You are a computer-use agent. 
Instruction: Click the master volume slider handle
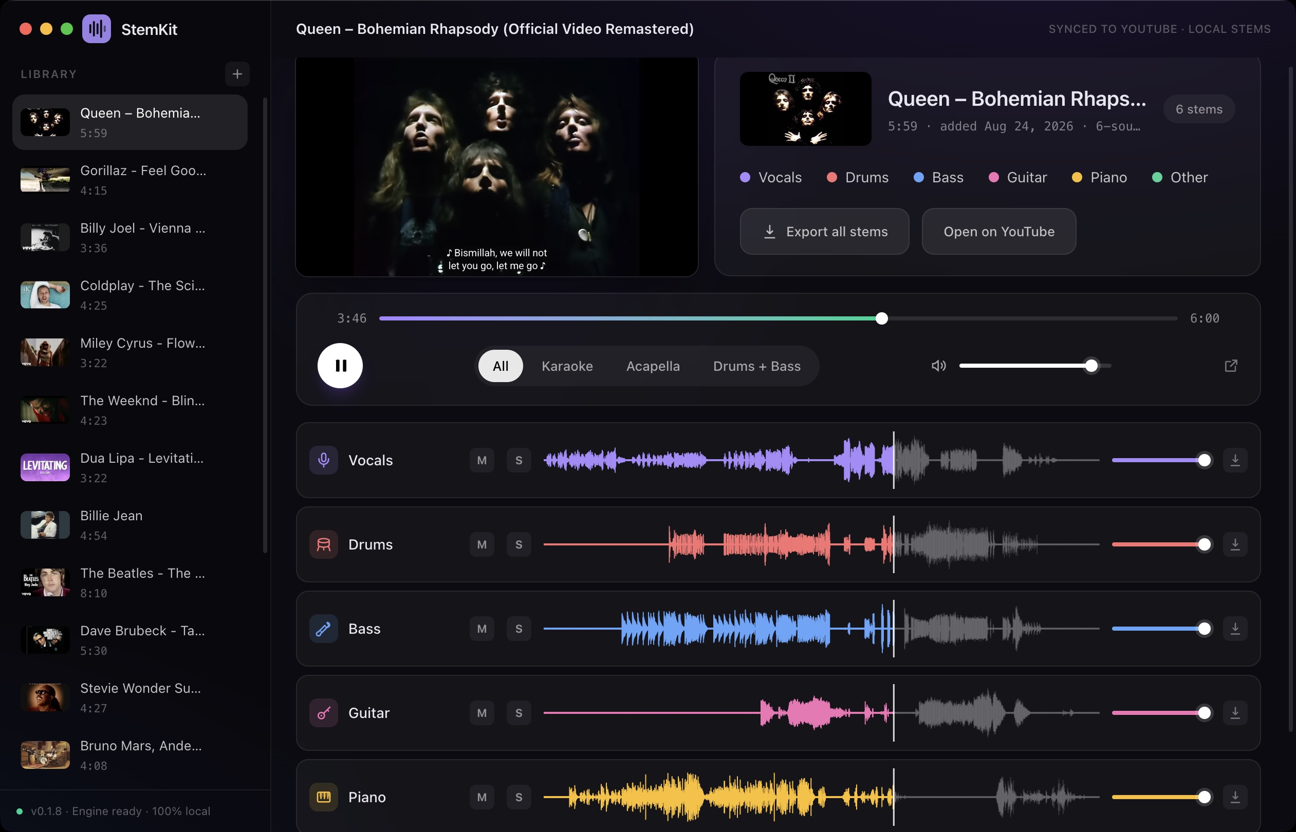coord(1091,366)
